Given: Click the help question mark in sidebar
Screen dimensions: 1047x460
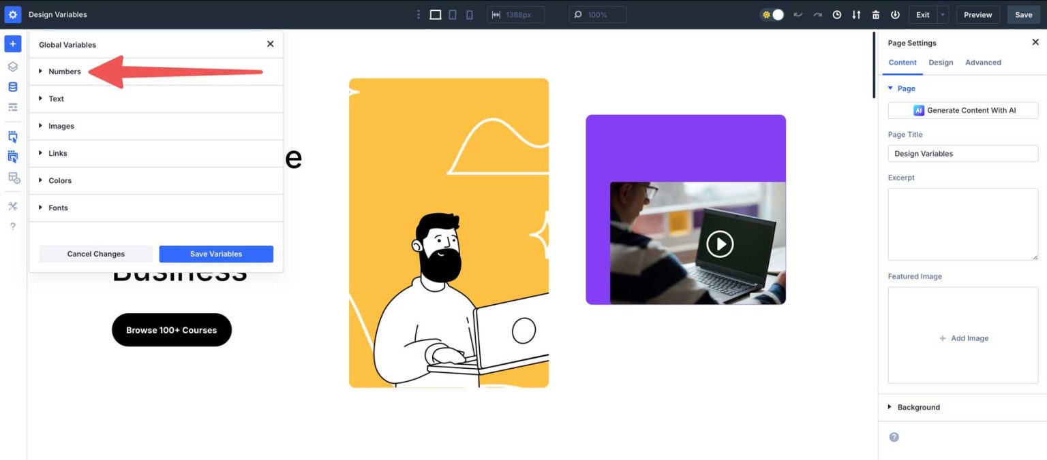Looking at the screenshot, I should (x=12, y=226).
